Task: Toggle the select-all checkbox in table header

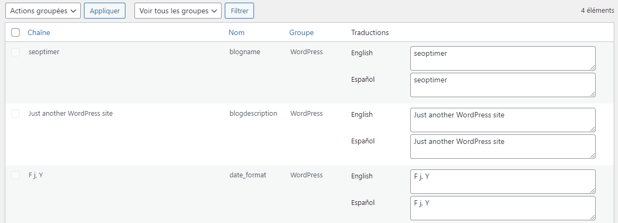Action: 15,32
